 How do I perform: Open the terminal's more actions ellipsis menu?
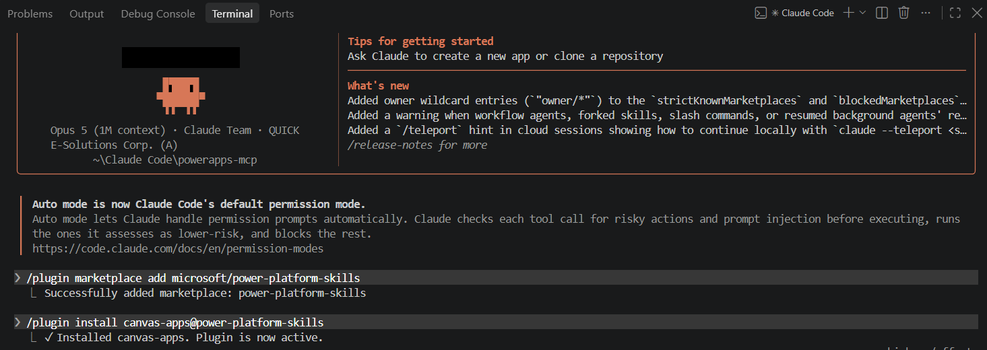926,13
